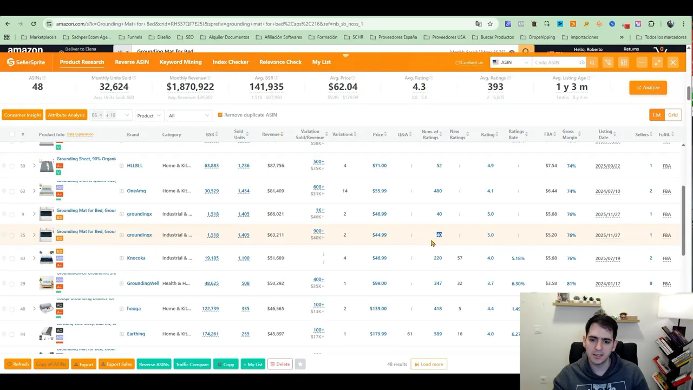Click the SellerSprite logo
693x390 pixels.
pos(25,62)
